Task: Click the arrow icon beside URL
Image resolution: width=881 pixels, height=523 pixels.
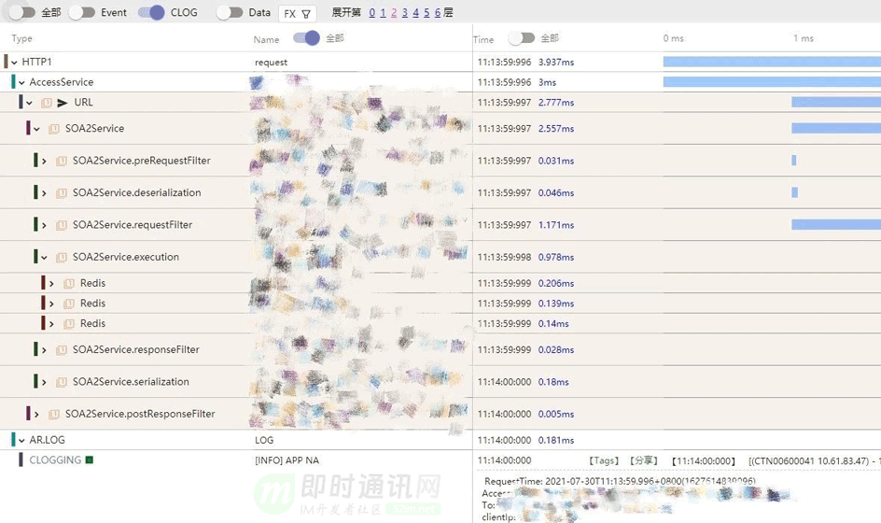Action: point(63,103)
